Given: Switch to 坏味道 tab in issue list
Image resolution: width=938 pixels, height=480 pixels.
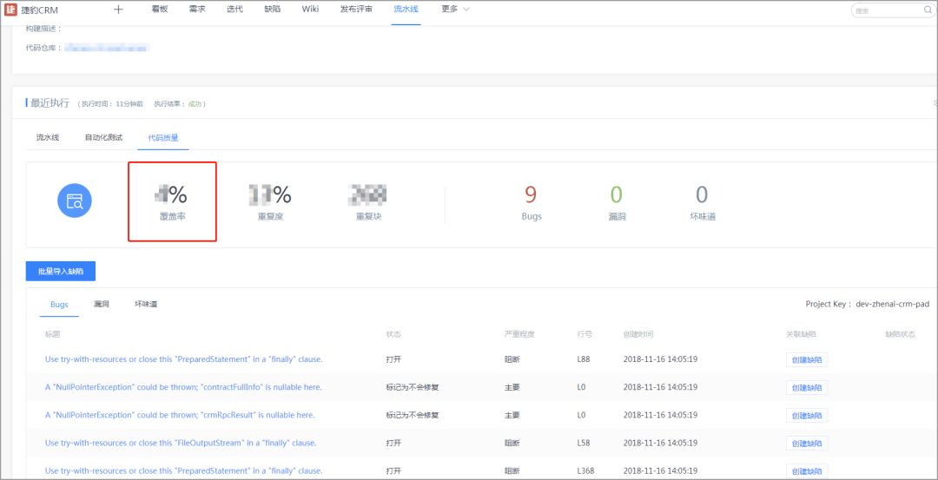Looking at the screenshot, I should [x=146, y=305].
